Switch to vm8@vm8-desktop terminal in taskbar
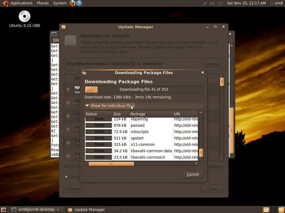 37,210
